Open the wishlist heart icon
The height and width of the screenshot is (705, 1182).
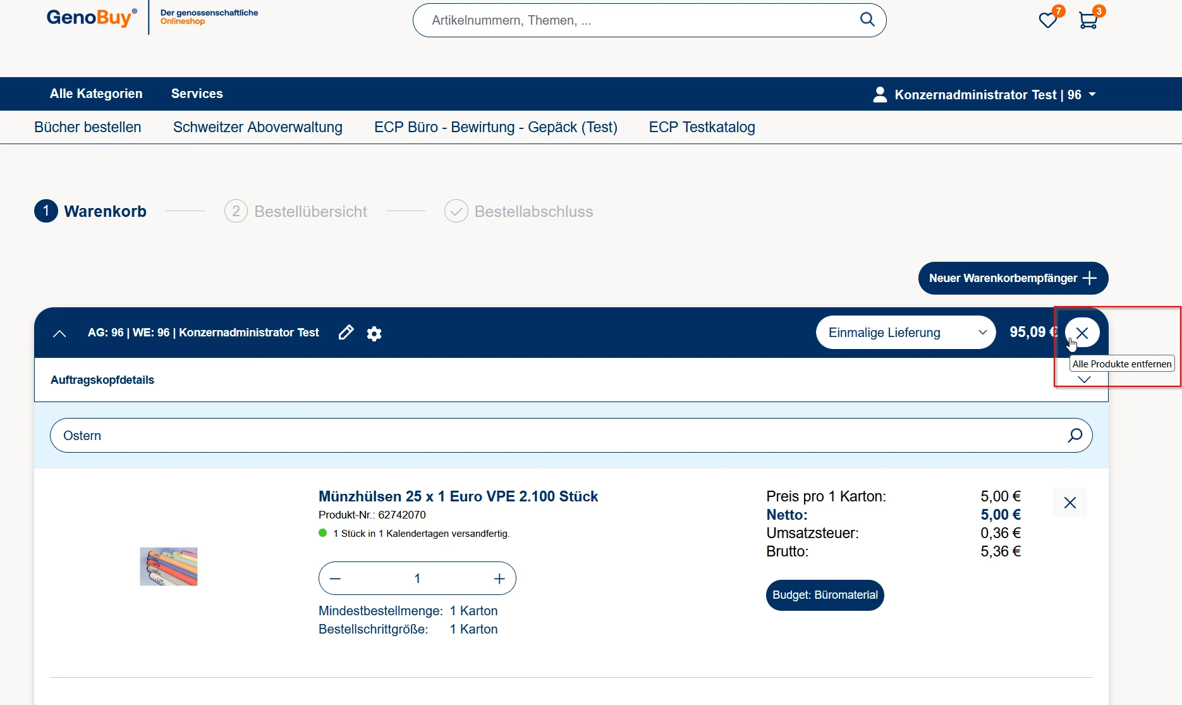[x=1047, y=21]
